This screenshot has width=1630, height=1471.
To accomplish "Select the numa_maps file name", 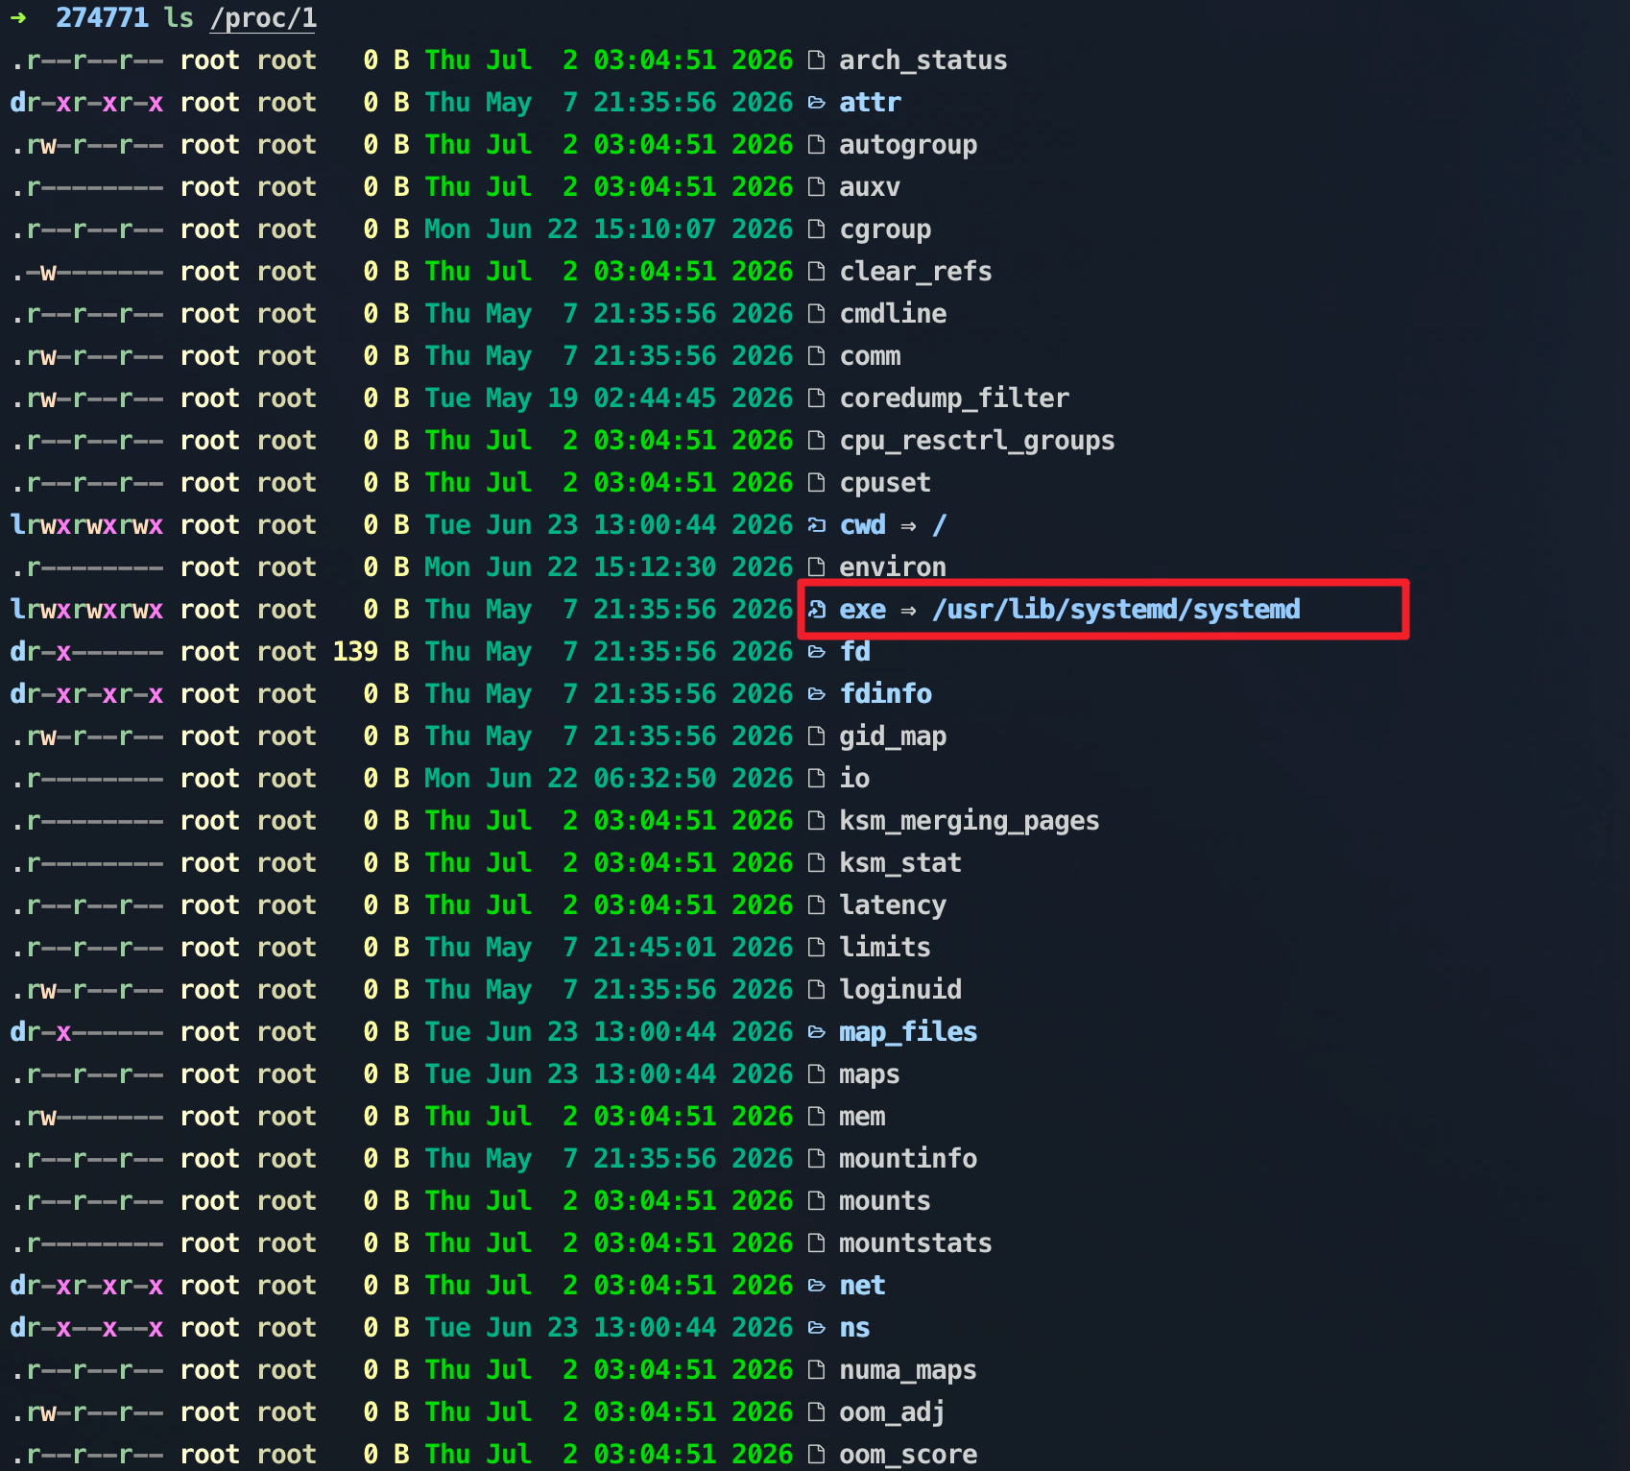I will pos(908,1370).
